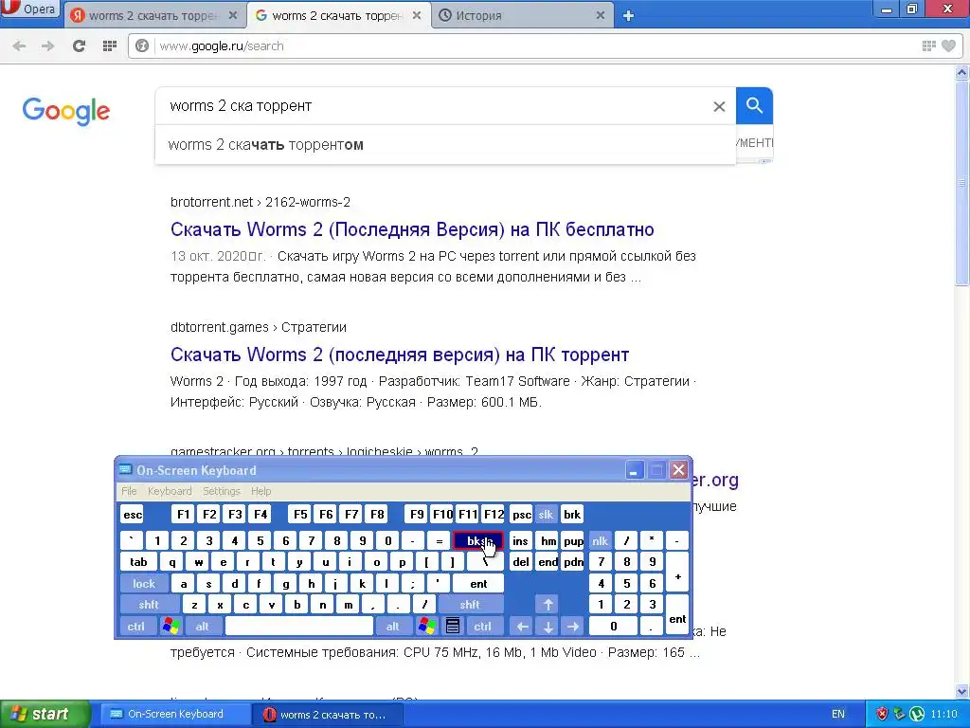Click the Opera menu button

pyautogui.click(x=29, y=9)
